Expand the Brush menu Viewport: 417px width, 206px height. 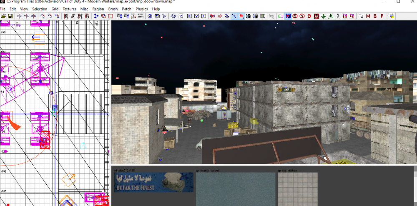pyautogui.click(x=113, y=9)
